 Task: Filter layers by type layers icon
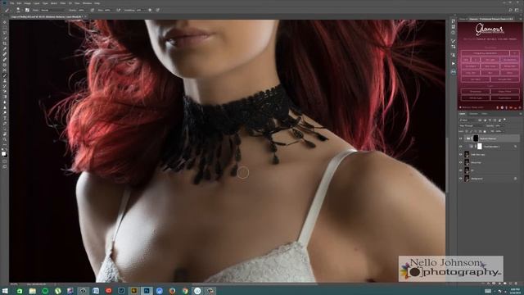(x=490, y=120)
